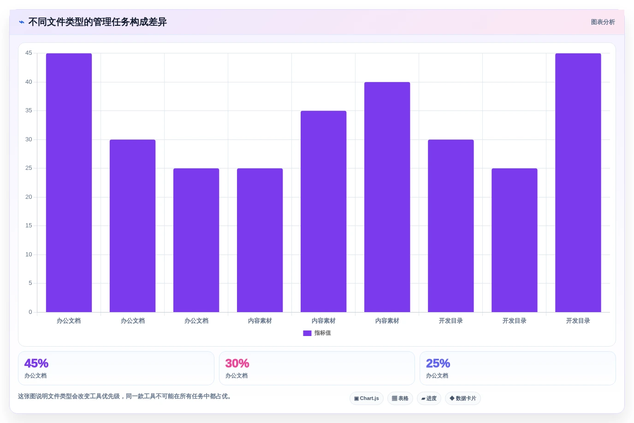Screen dimensions: 634x423
Task: Click the 开发目录 bar valued at 45
Action: 578,183
